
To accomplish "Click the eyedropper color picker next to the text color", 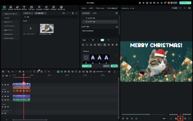I will click(x=108, y=40).
